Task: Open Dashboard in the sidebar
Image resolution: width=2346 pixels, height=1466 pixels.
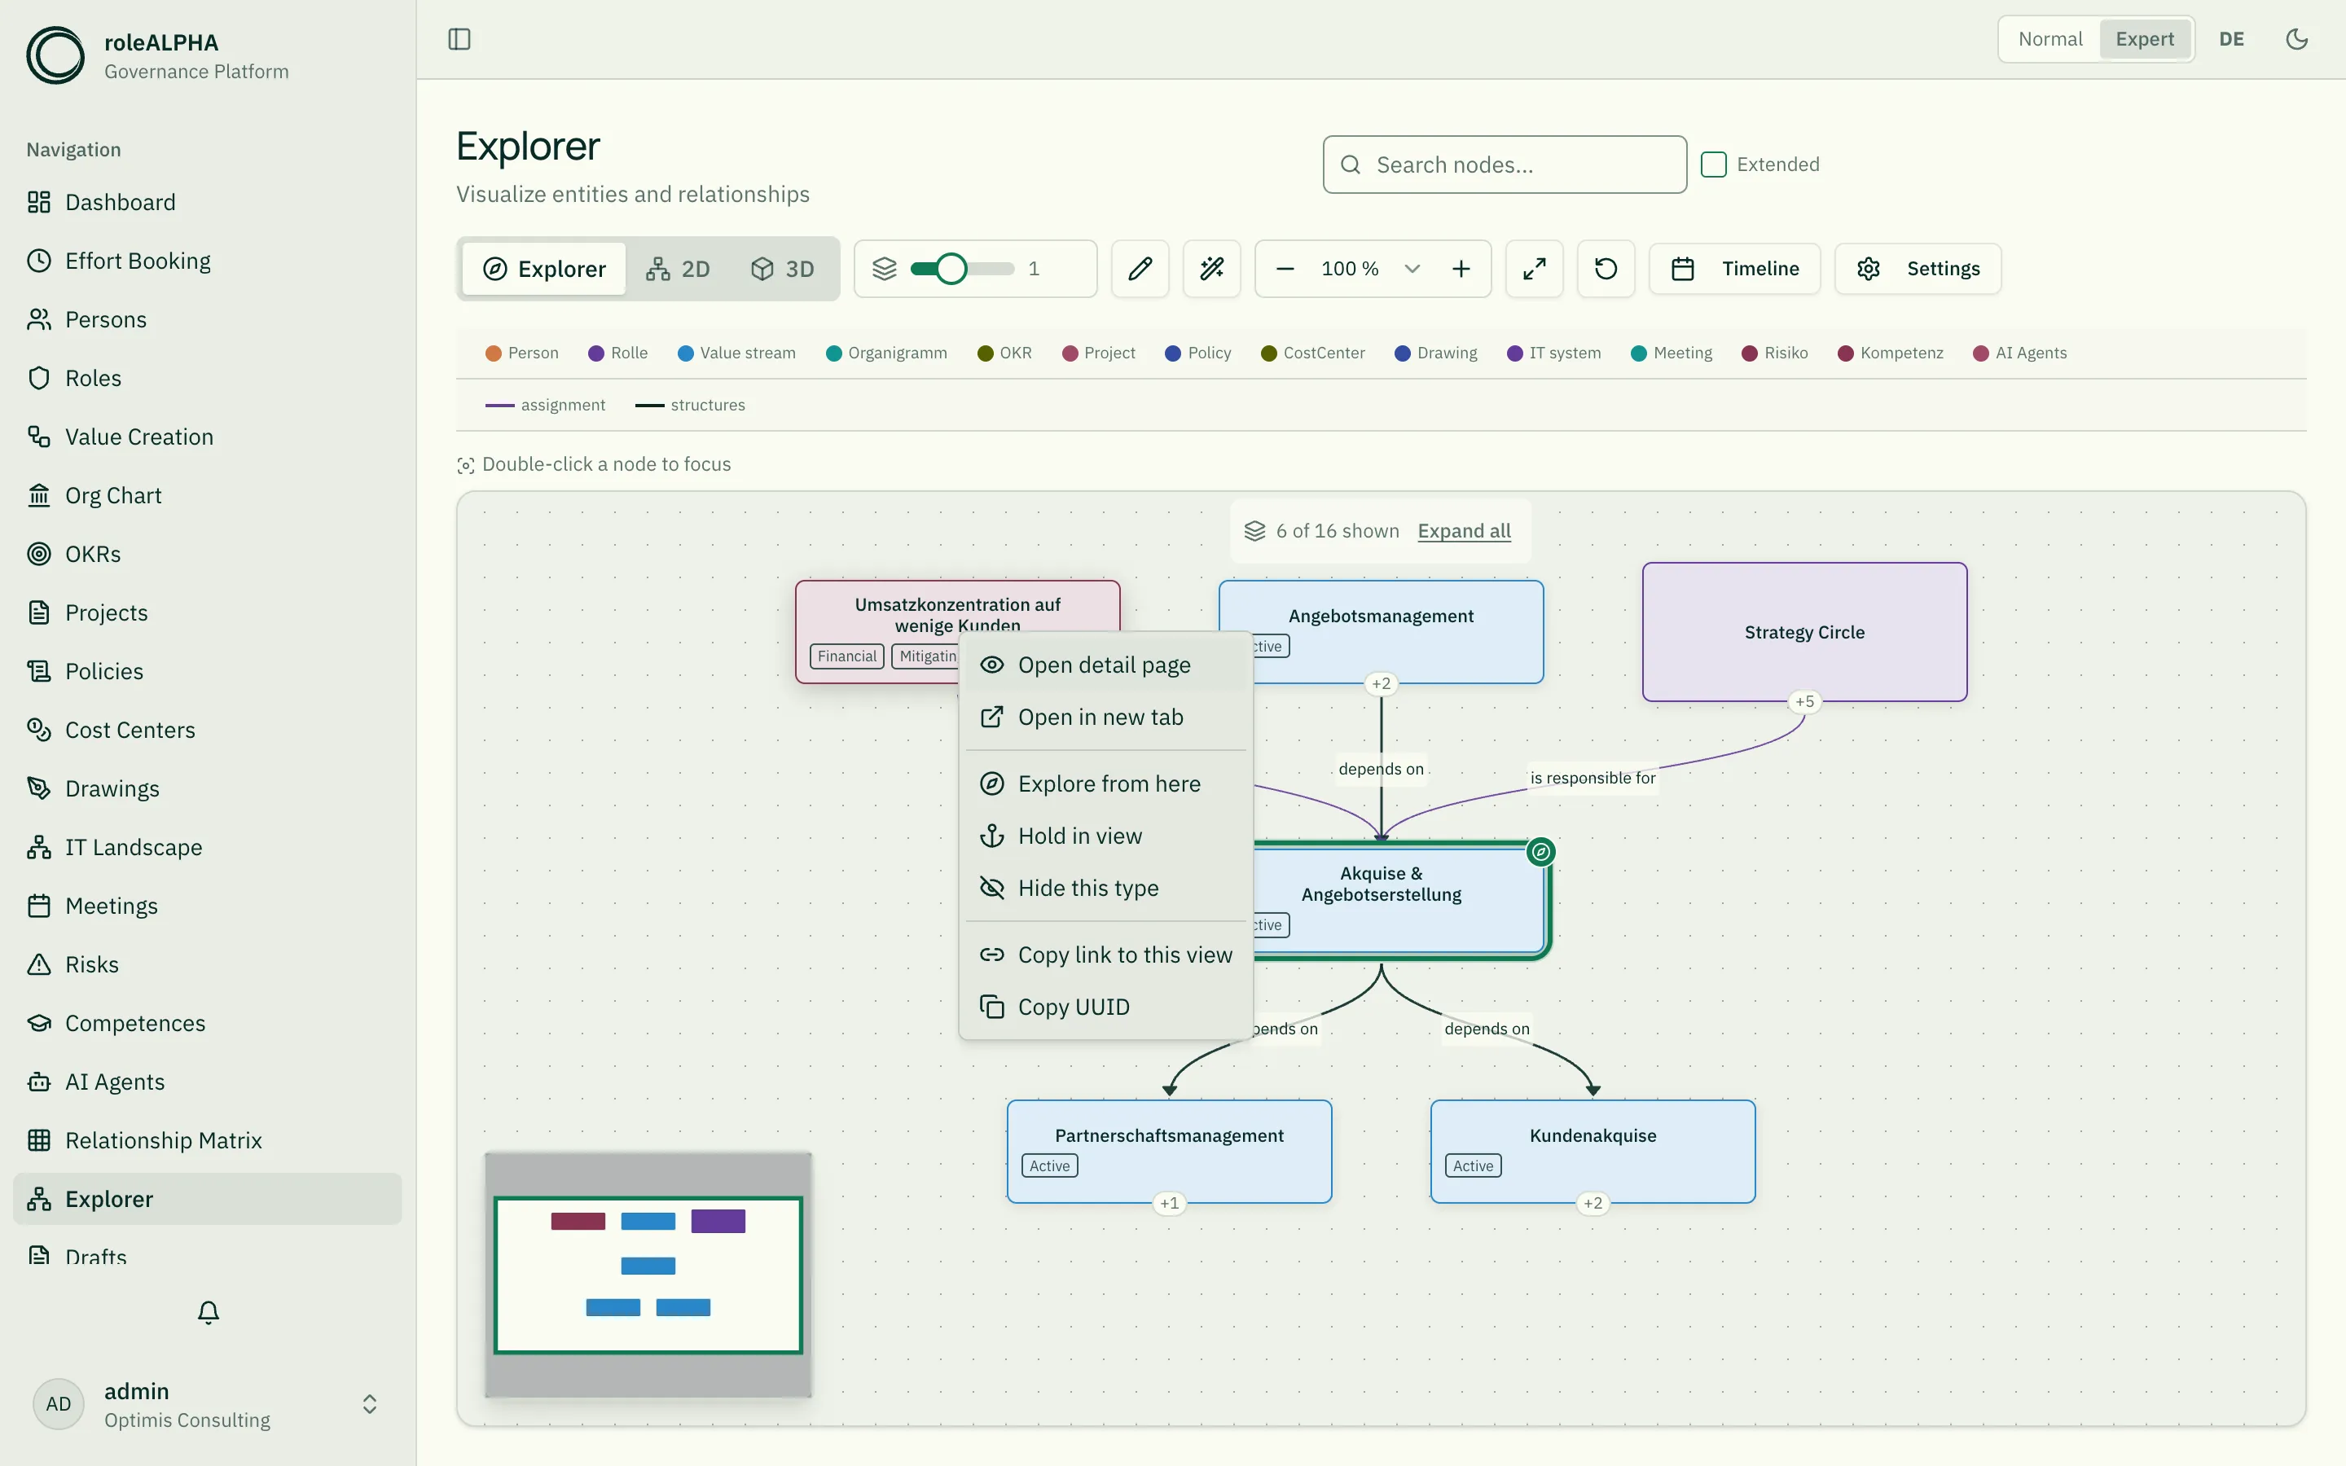Action: point(208,202)
